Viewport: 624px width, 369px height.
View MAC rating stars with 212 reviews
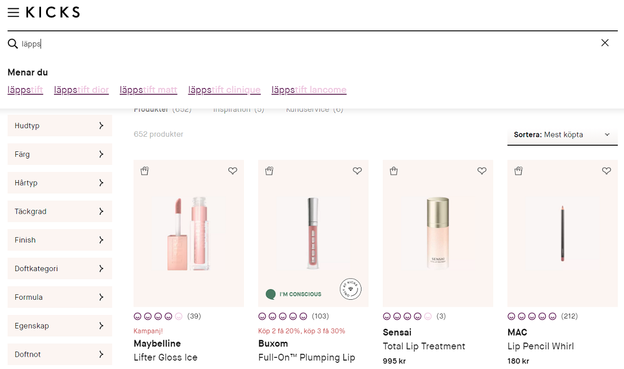coord(532,317)
